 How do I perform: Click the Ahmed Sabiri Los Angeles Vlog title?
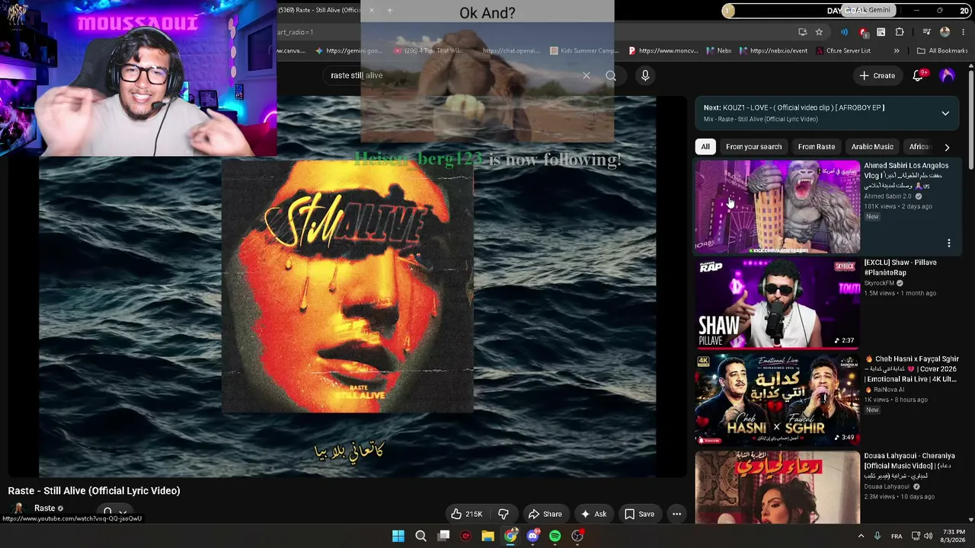[906, 175]
